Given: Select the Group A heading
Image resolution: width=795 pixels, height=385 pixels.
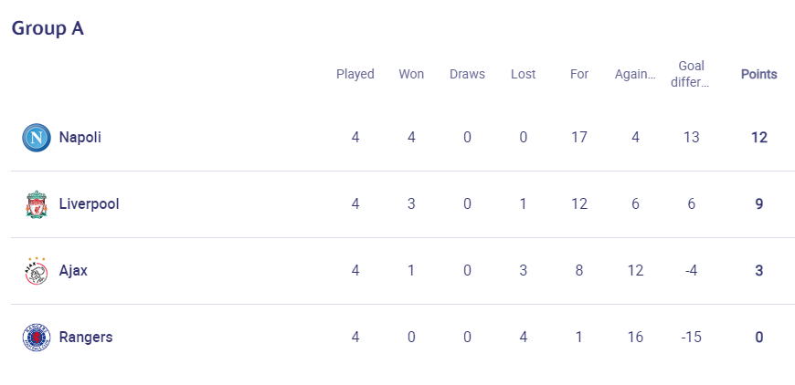Looking at the screenshot, I should pos(48,28).
